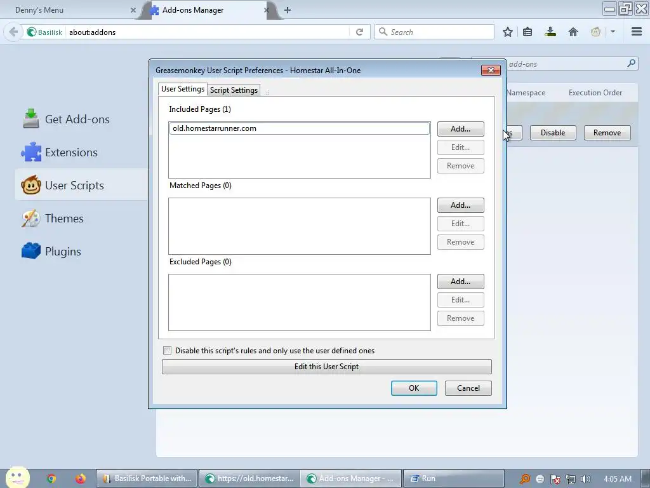
Task: Switch to the Script Settings tab
Action: click(234, 90)
